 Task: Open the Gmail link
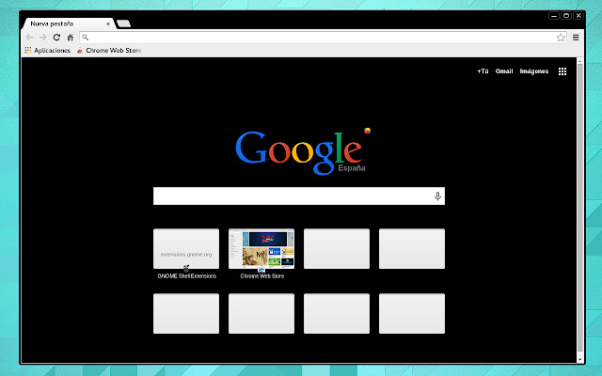[504, 71]
